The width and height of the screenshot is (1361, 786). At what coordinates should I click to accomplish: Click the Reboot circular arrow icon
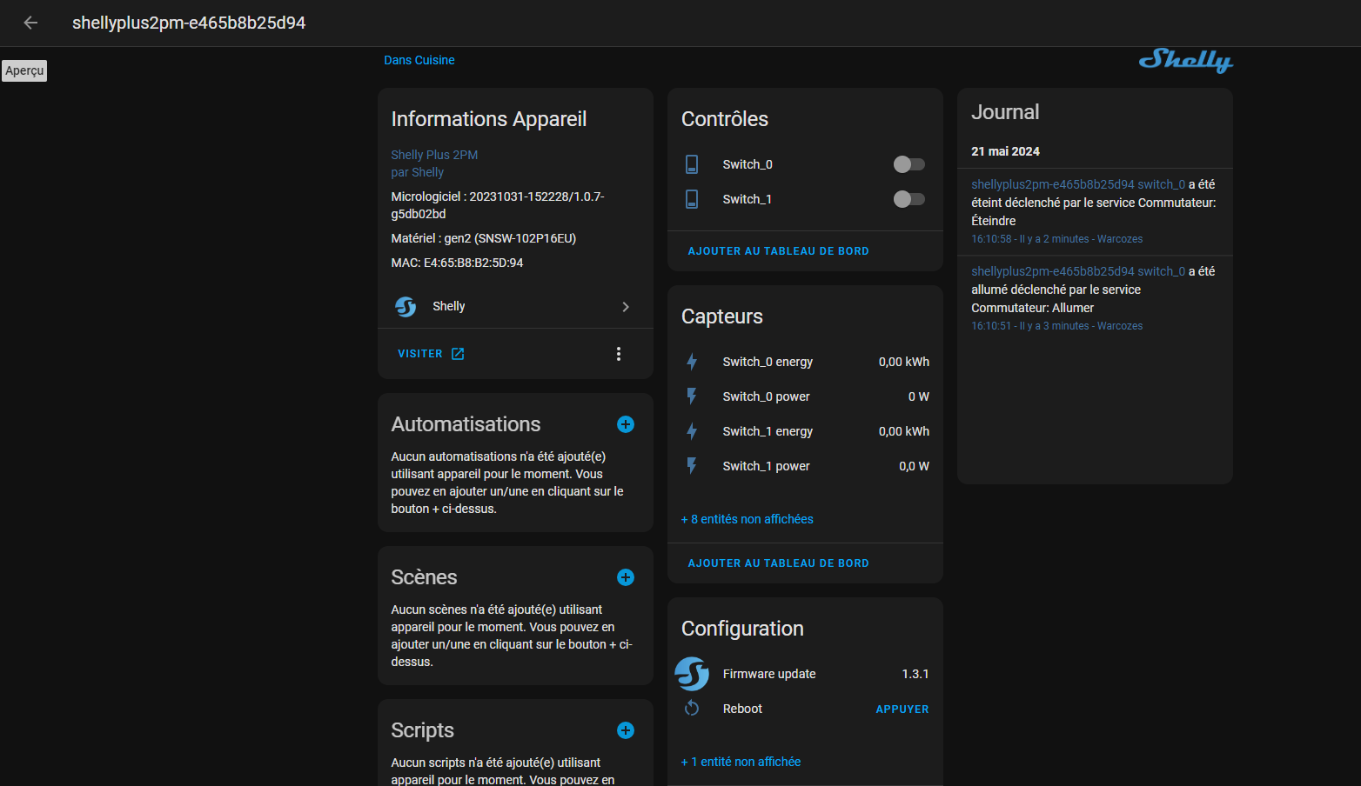[x=692, y=709]
